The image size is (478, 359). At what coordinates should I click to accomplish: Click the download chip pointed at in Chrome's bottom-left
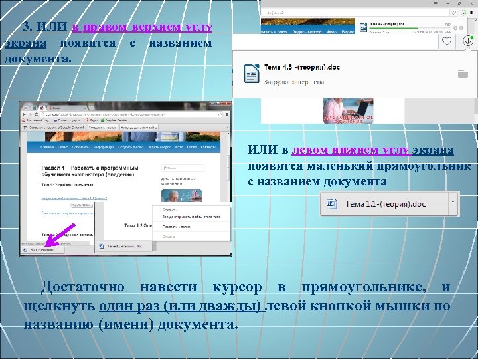[42, 250]
